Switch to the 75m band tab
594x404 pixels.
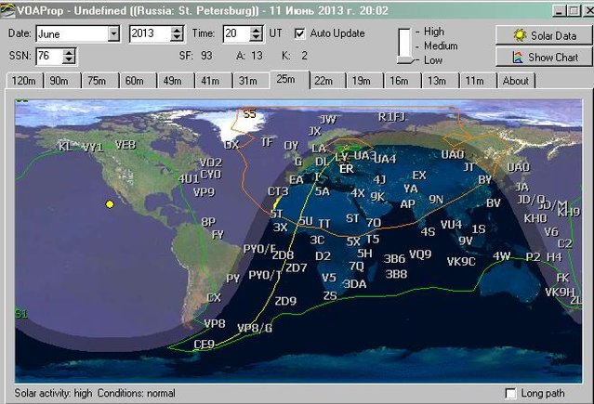[x=97, y=81]
